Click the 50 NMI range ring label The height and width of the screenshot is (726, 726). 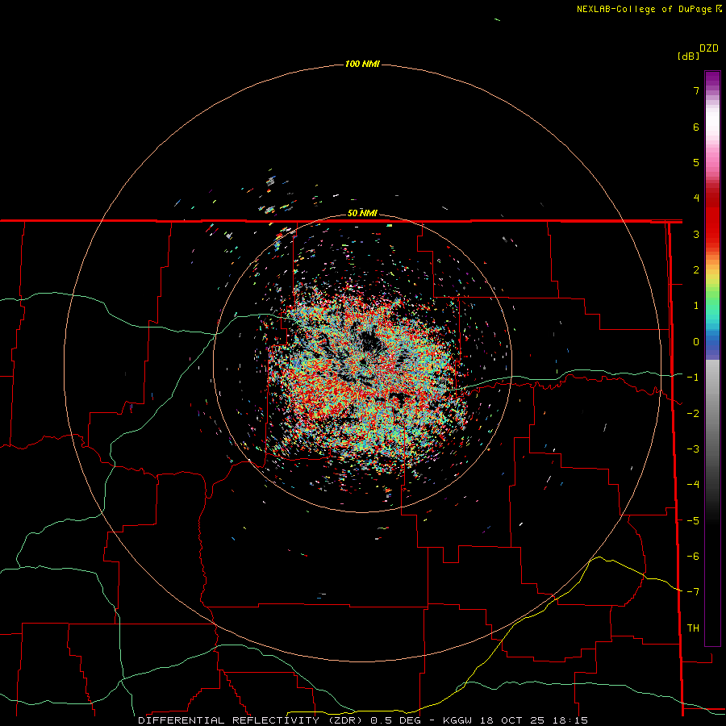click(362, 213)
